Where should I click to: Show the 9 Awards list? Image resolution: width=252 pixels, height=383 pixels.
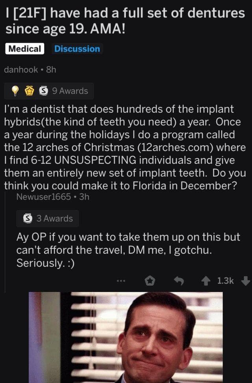pyautogui.click(x=70, y=91)
